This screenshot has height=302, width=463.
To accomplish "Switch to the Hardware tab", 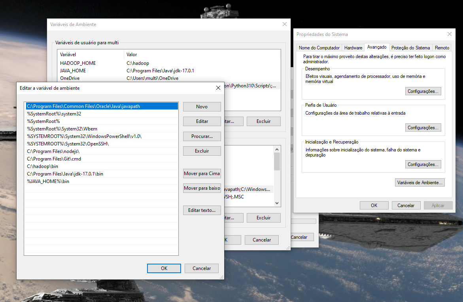I will pyautogui.click(x=353, y=47).
